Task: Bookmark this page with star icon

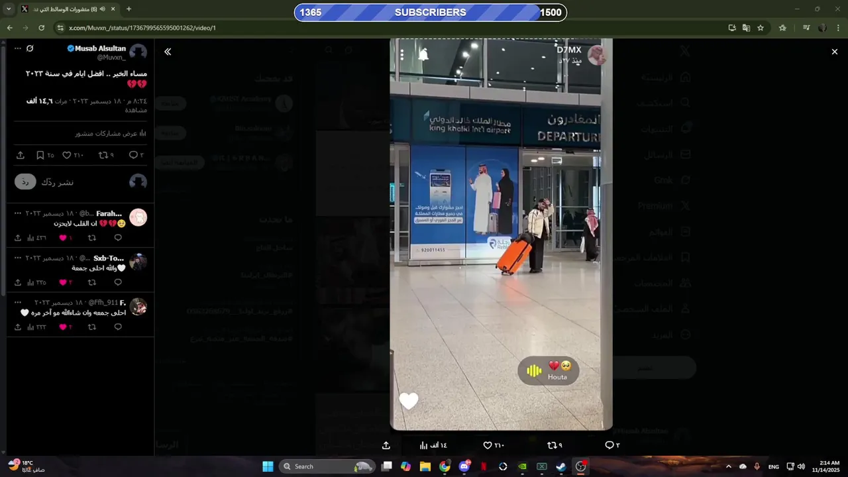Action: point(761,28)
